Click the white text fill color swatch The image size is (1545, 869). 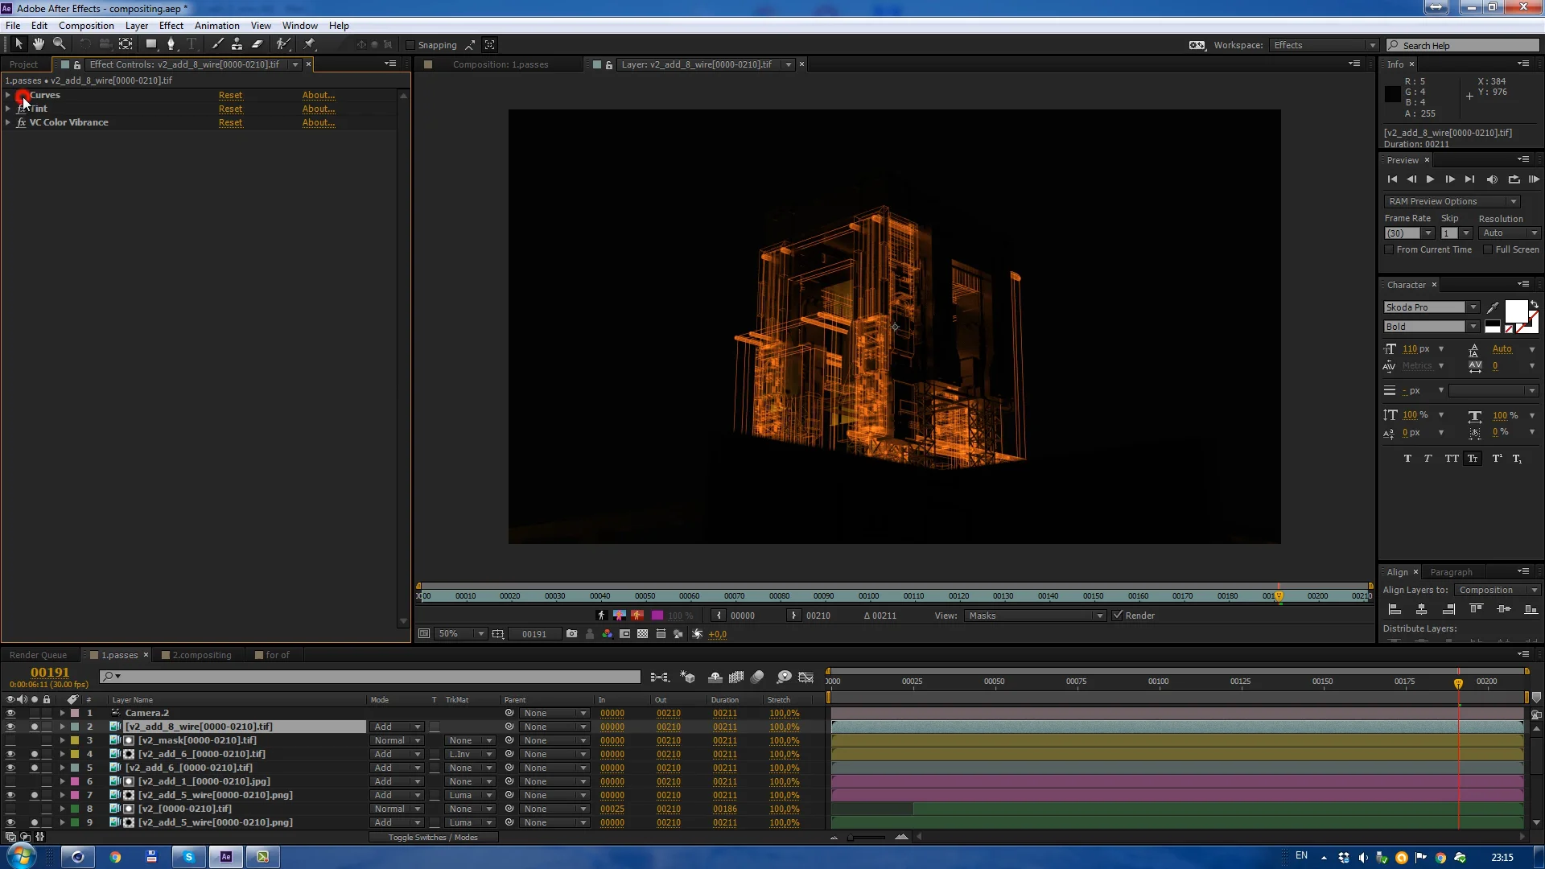tap(1516, 311)
